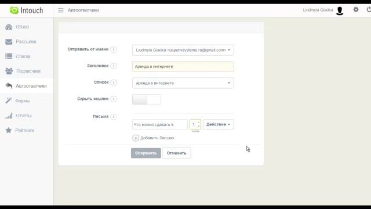
Task: Click info icon next to Список
Action: click(114, 82)
